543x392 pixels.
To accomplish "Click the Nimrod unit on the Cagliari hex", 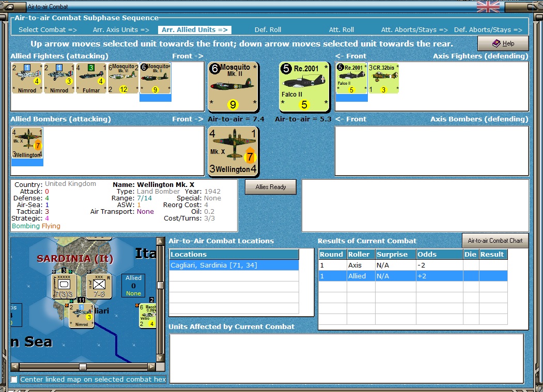I will click(82, 316).
